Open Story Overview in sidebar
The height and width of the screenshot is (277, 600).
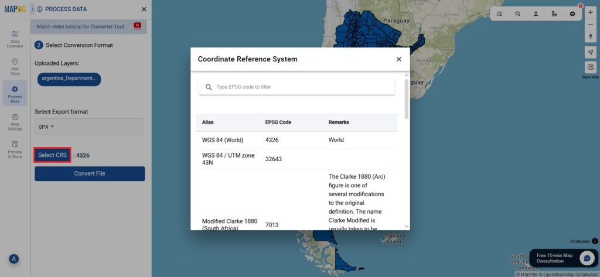[x=15, y=39]
